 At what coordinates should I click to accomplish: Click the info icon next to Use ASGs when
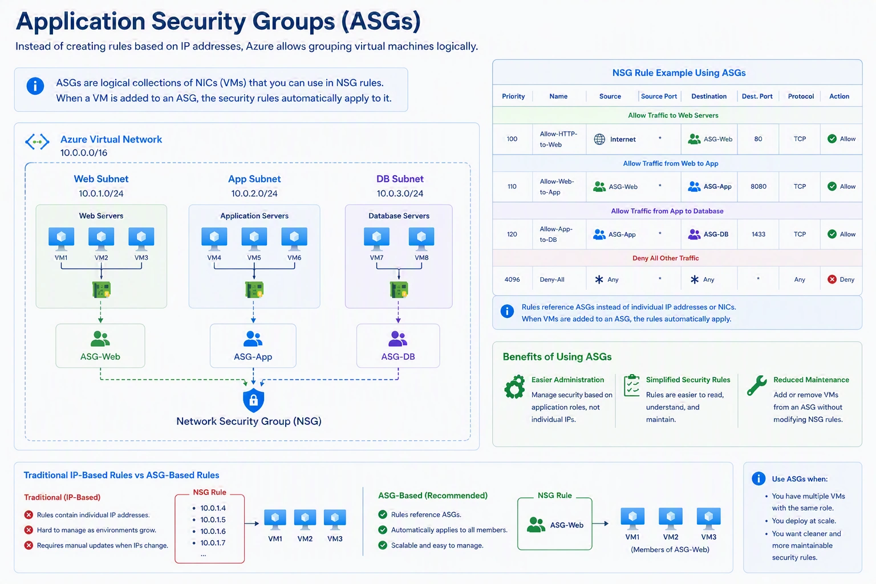point(759,478)
